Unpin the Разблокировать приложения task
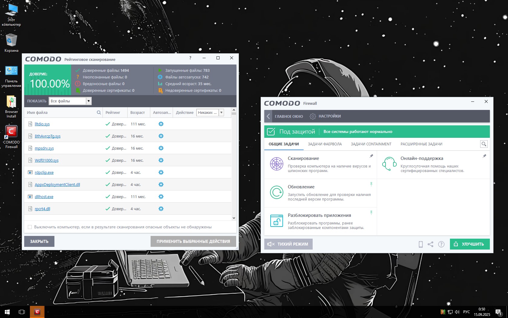 (371, 213)
